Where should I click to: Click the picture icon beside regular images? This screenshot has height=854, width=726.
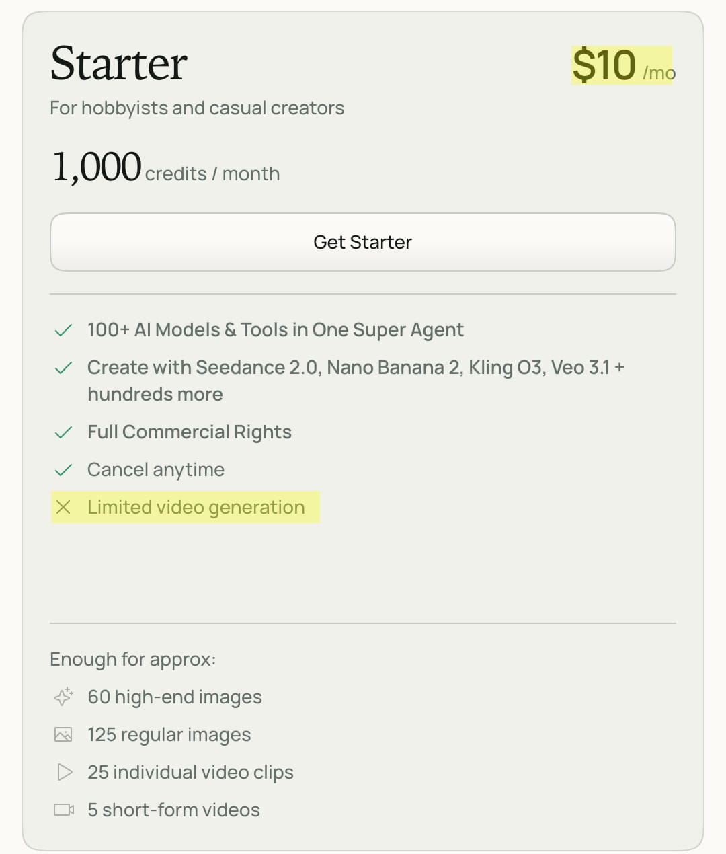coord(63,734)
